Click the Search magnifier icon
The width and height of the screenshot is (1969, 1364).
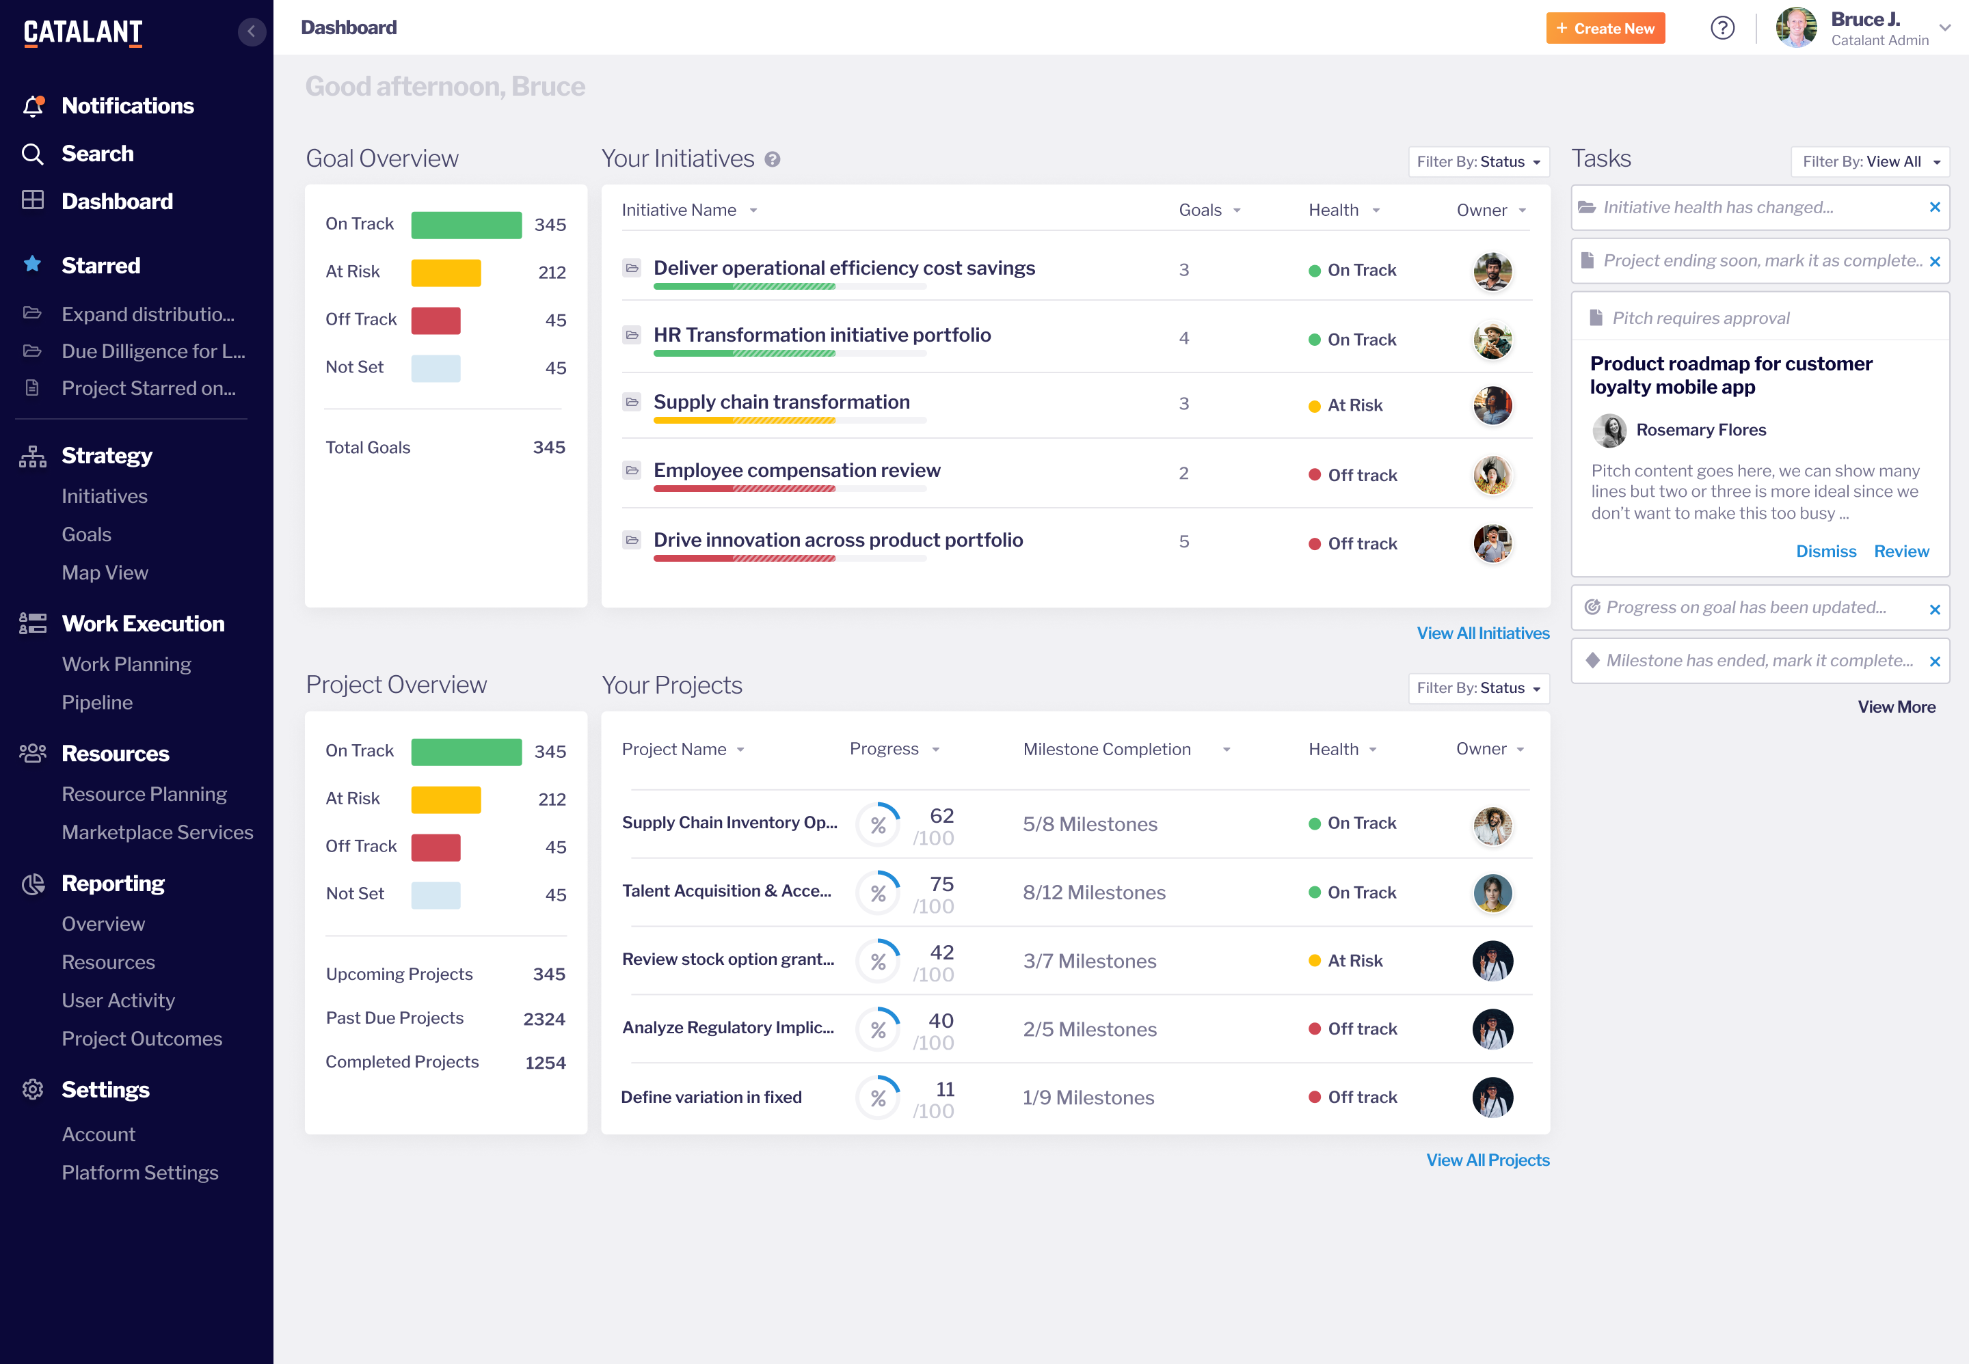click(x=33, y=154)
